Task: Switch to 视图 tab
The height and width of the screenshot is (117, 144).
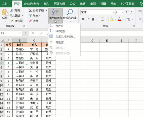Action: [x=103, y=4]
